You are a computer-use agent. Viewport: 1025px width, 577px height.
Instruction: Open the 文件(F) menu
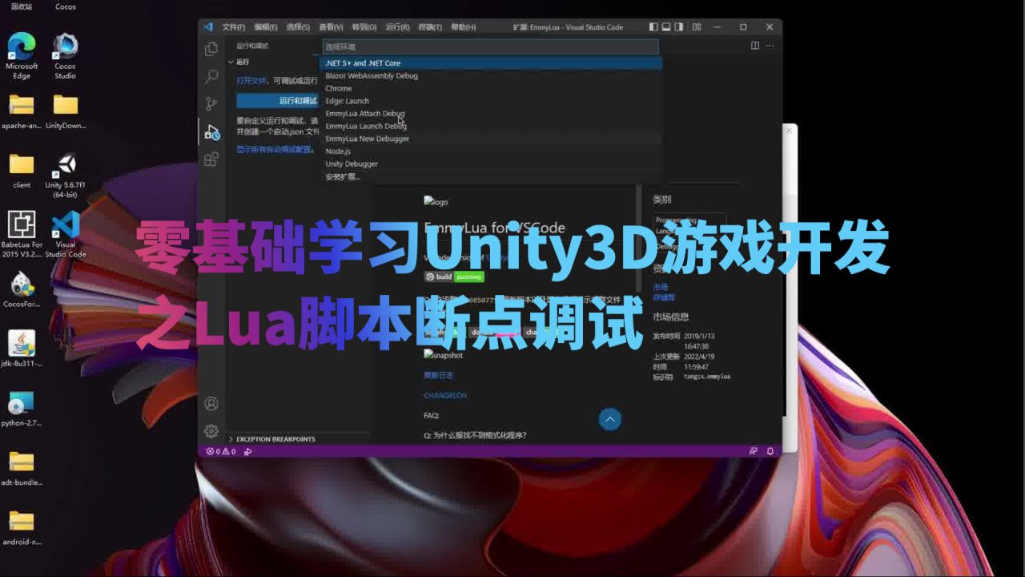[x=234, y=27]
